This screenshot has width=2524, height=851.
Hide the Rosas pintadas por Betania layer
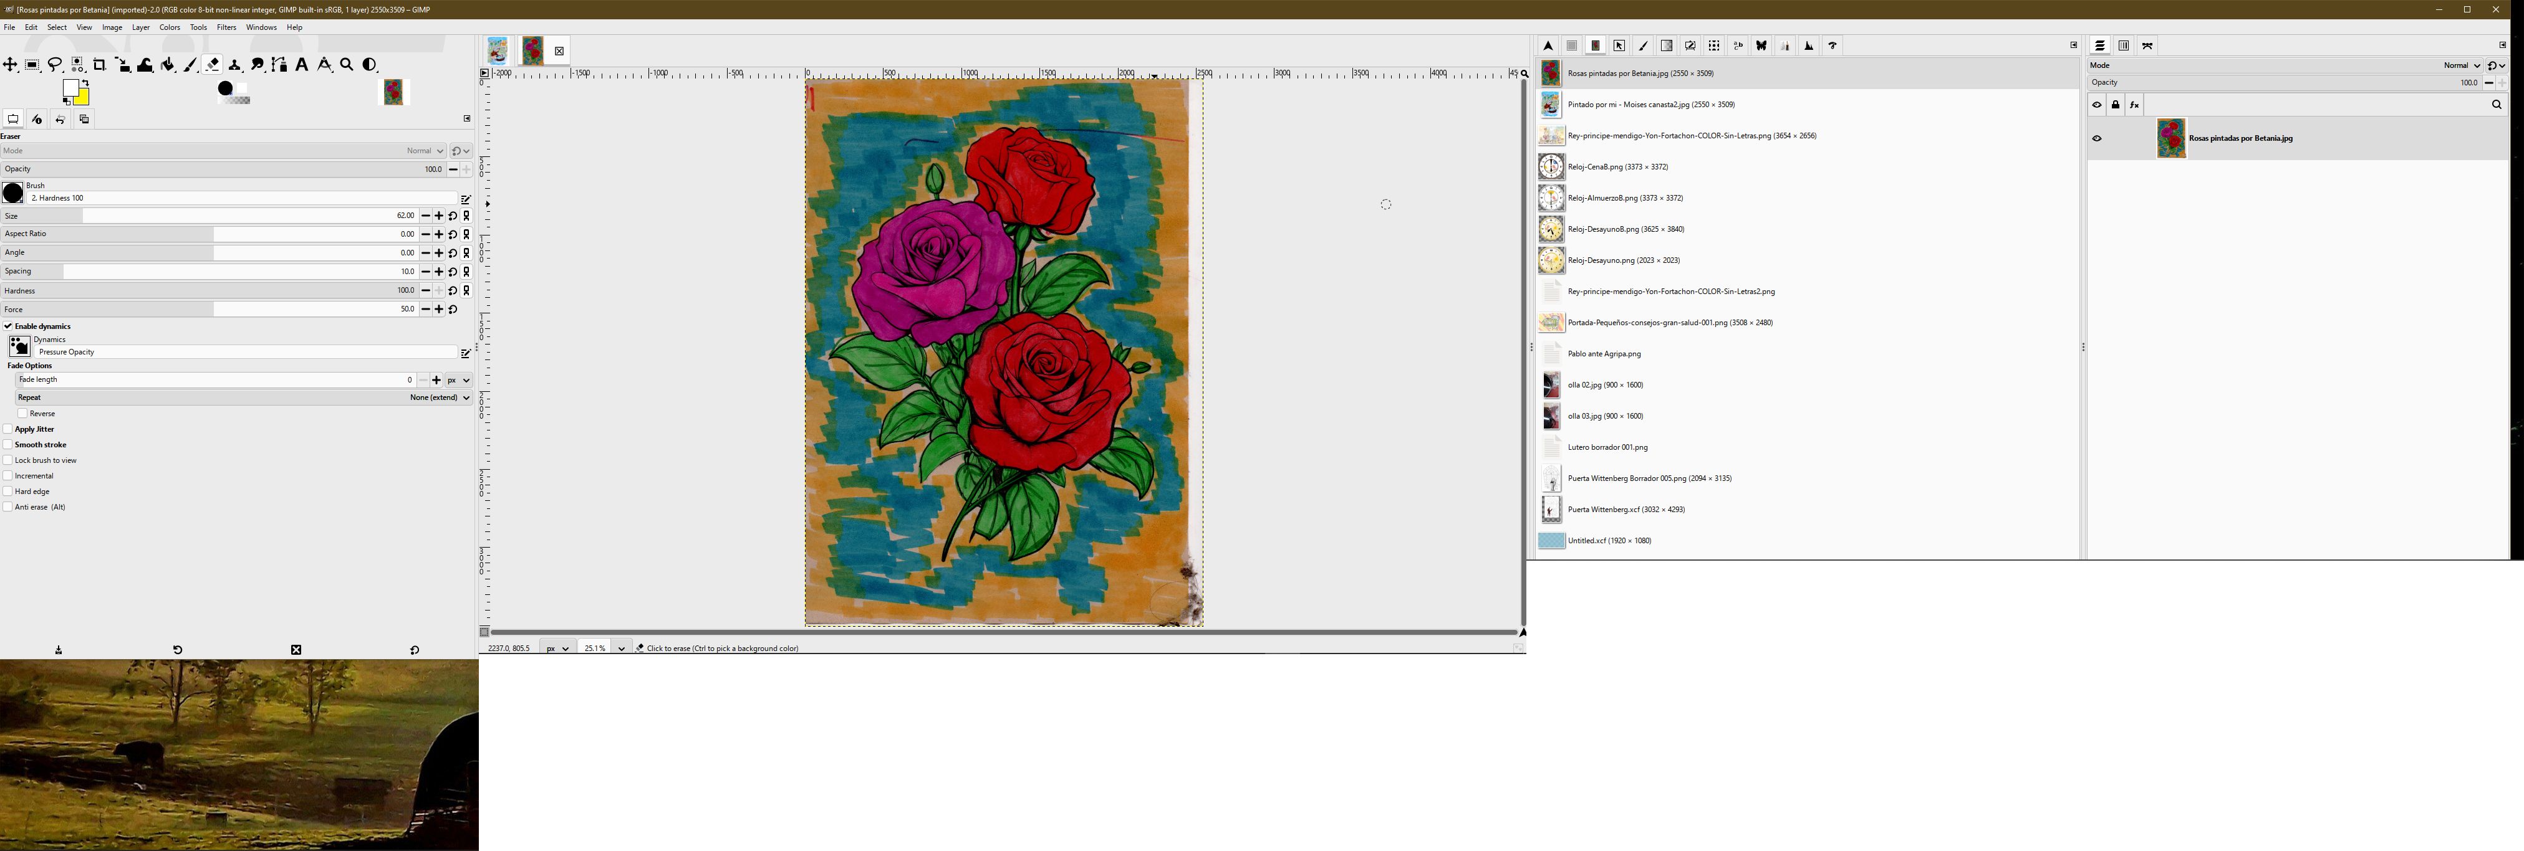click(2097, 138)
